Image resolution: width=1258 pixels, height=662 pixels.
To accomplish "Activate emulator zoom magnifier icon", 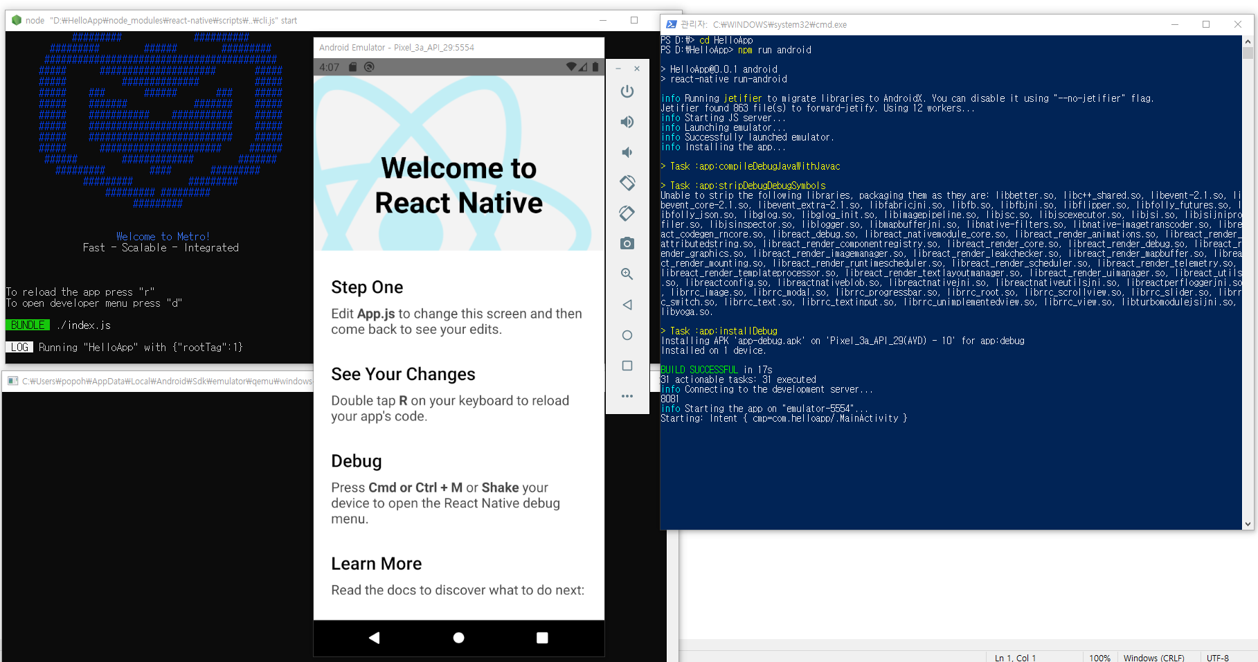I will pyautogui.click(x=627, y=274).
